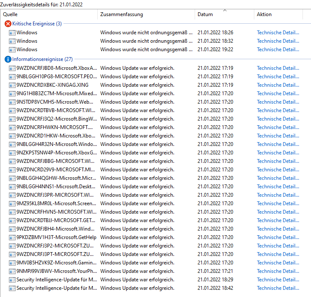Click the summary text of the 9PKDZBMV1H3T-Microsoft.GetHelp row

137,237
